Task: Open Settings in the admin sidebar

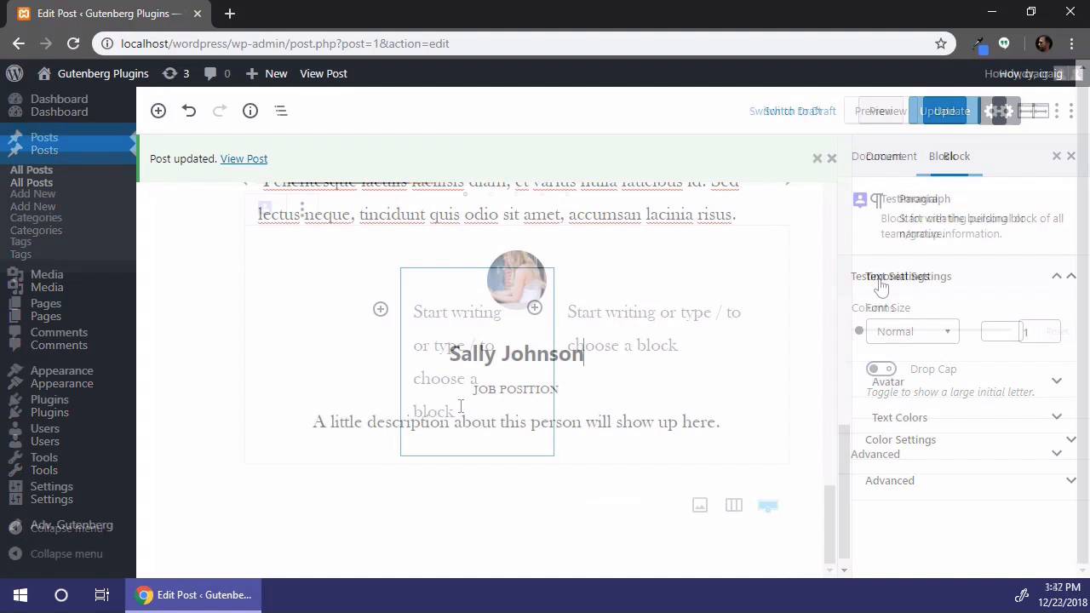Action: point(51,499)
